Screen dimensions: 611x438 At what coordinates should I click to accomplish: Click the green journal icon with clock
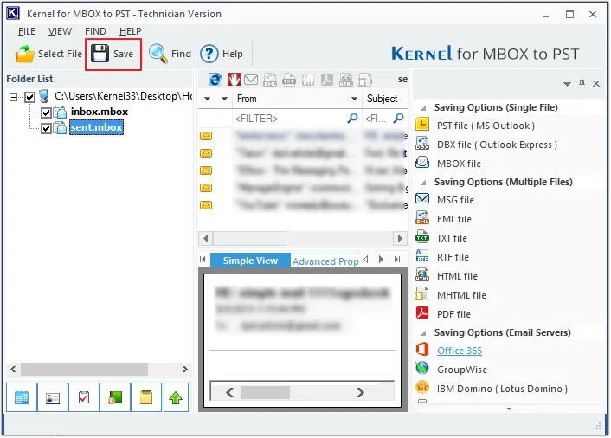(x=115, y=397)
